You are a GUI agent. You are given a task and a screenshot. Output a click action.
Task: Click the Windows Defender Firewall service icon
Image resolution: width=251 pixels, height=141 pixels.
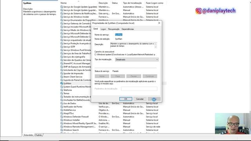tap(62, 117)
